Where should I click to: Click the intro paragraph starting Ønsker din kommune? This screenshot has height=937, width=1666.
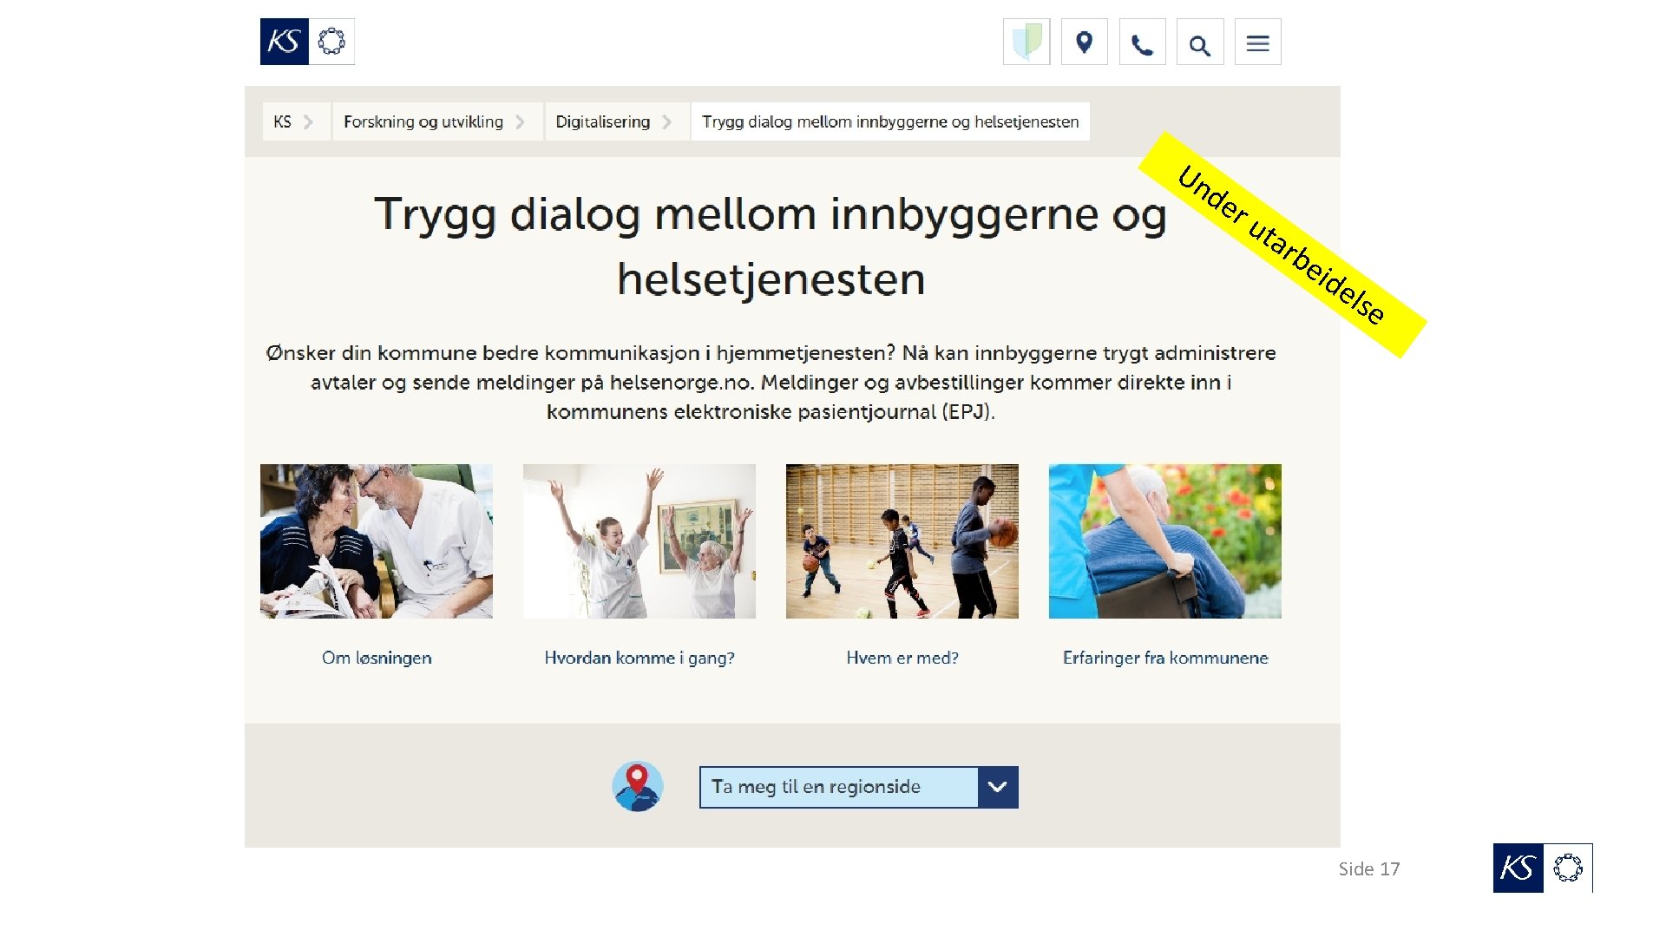771,383
